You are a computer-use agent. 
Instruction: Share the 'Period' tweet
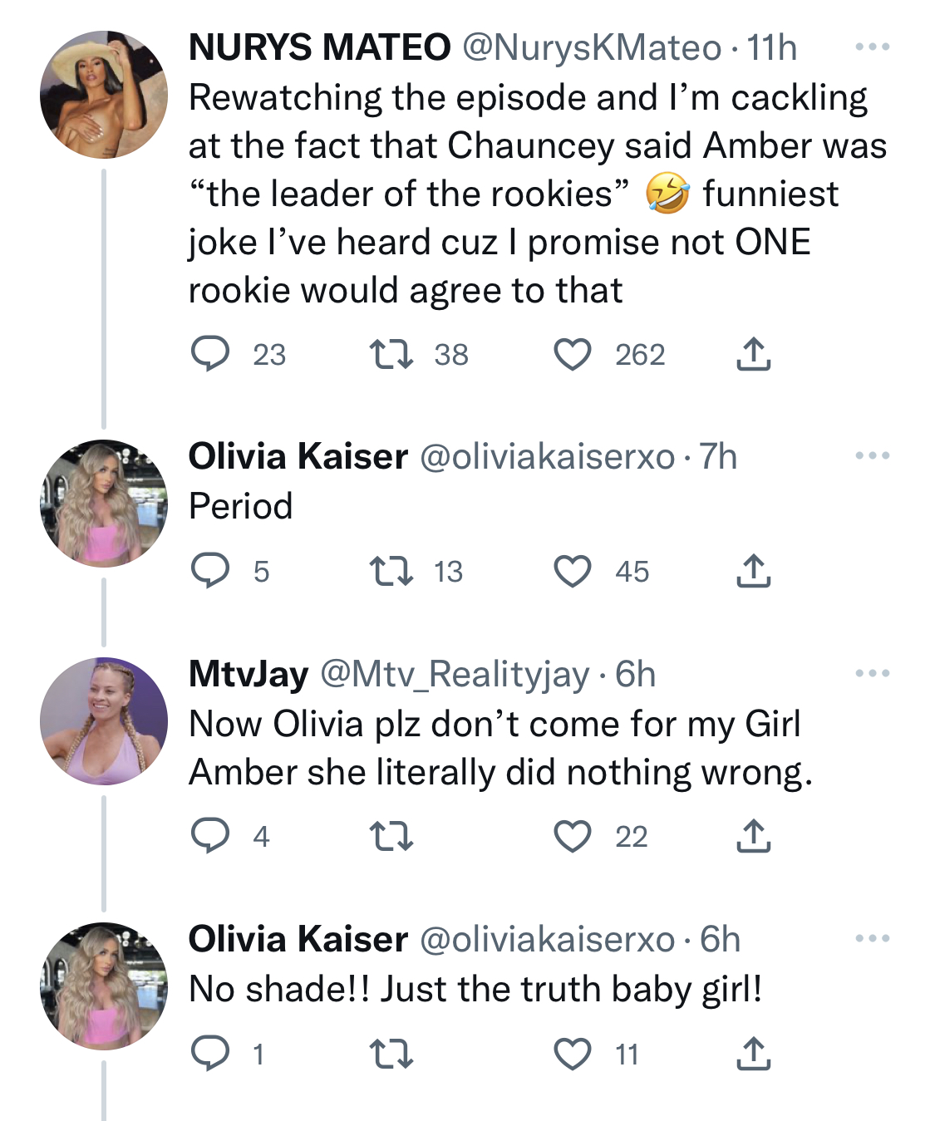753,571
